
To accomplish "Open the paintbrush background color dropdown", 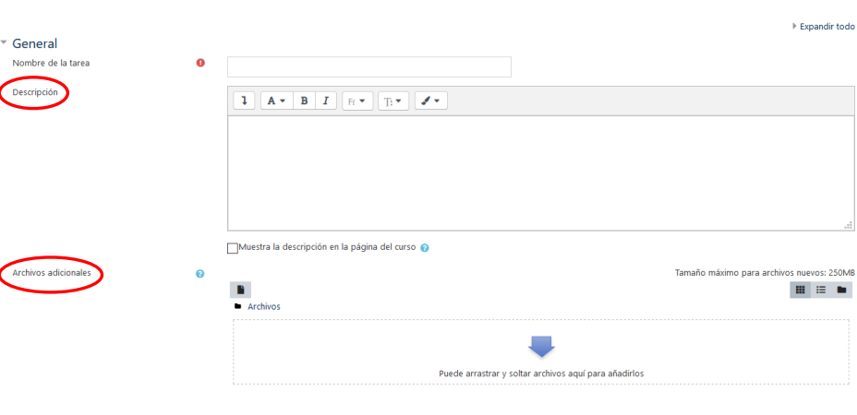I will 431,101.
